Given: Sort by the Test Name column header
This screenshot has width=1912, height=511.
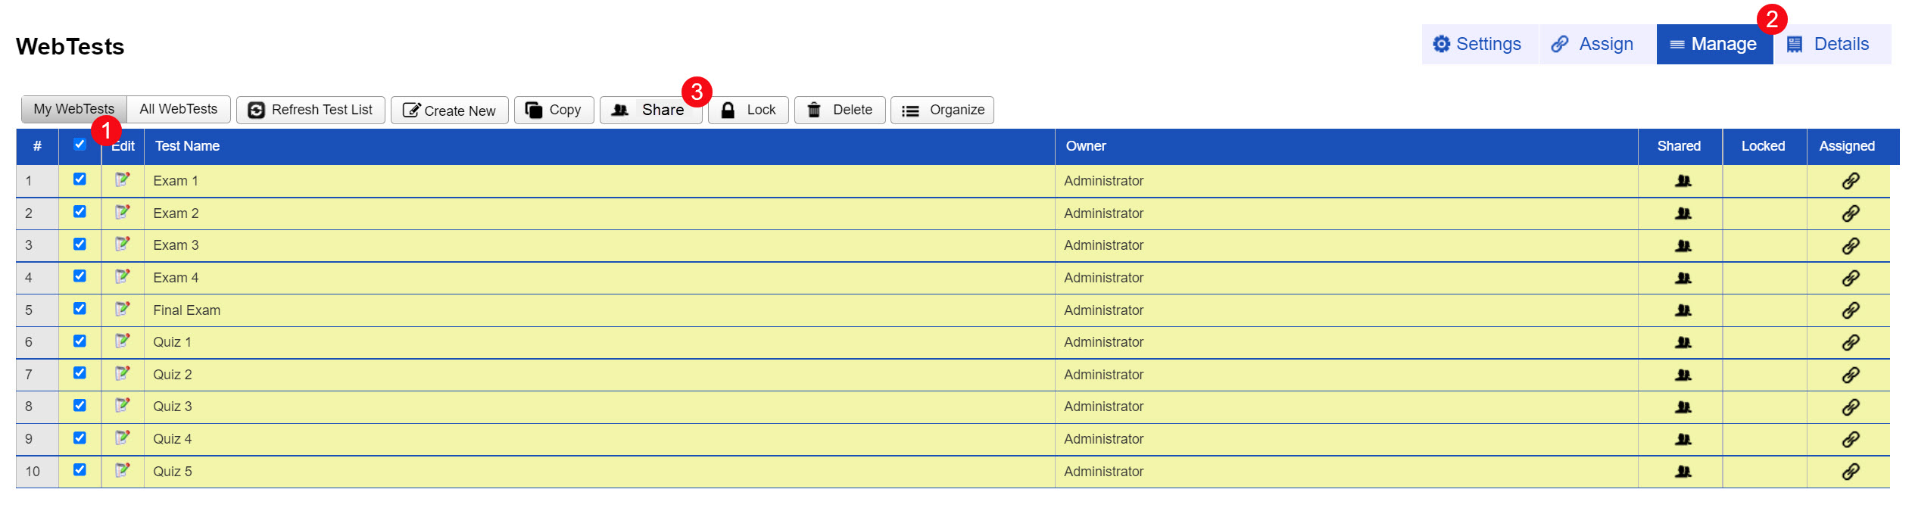Looking at the screenshot, I should click(187, 146).
